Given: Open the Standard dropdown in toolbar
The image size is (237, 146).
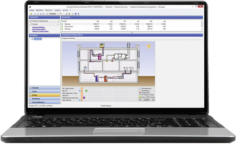Looking at the screenshot, I should (x=57, y=14).
